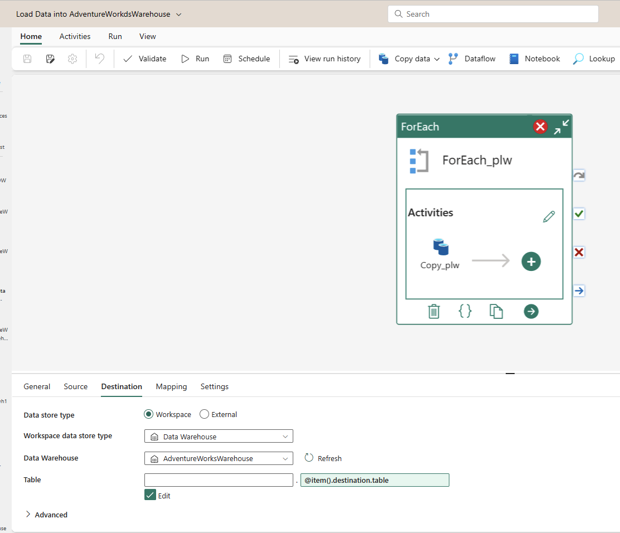This screenshot has height=533, width=620.
Task: Clone the ForEach activity with copy icon
Action: tap(496, 311)
